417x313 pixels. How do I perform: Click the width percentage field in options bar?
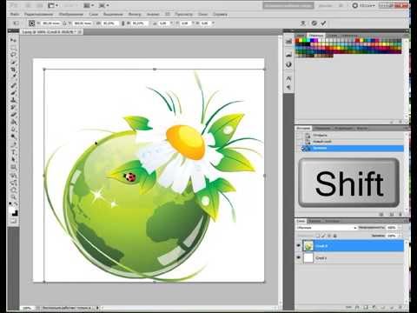pos(109,23)
